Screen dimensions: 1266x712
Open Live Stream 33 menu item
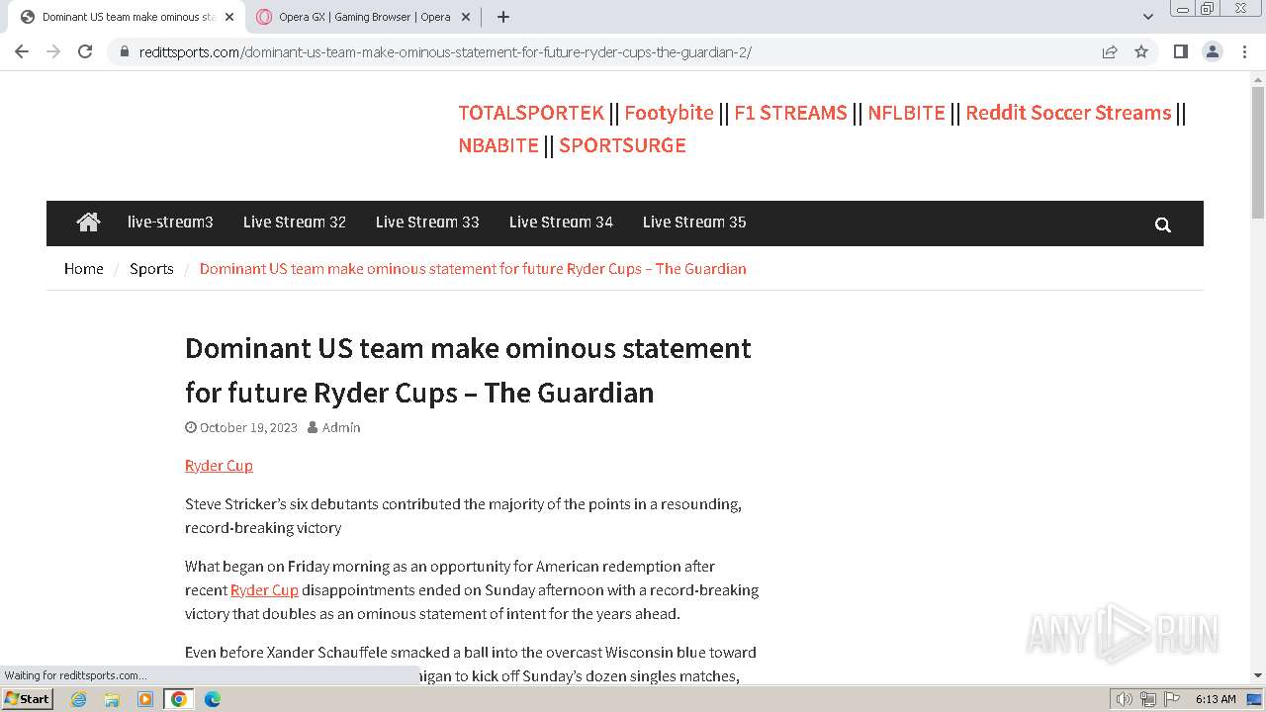[x=427, y=222]
